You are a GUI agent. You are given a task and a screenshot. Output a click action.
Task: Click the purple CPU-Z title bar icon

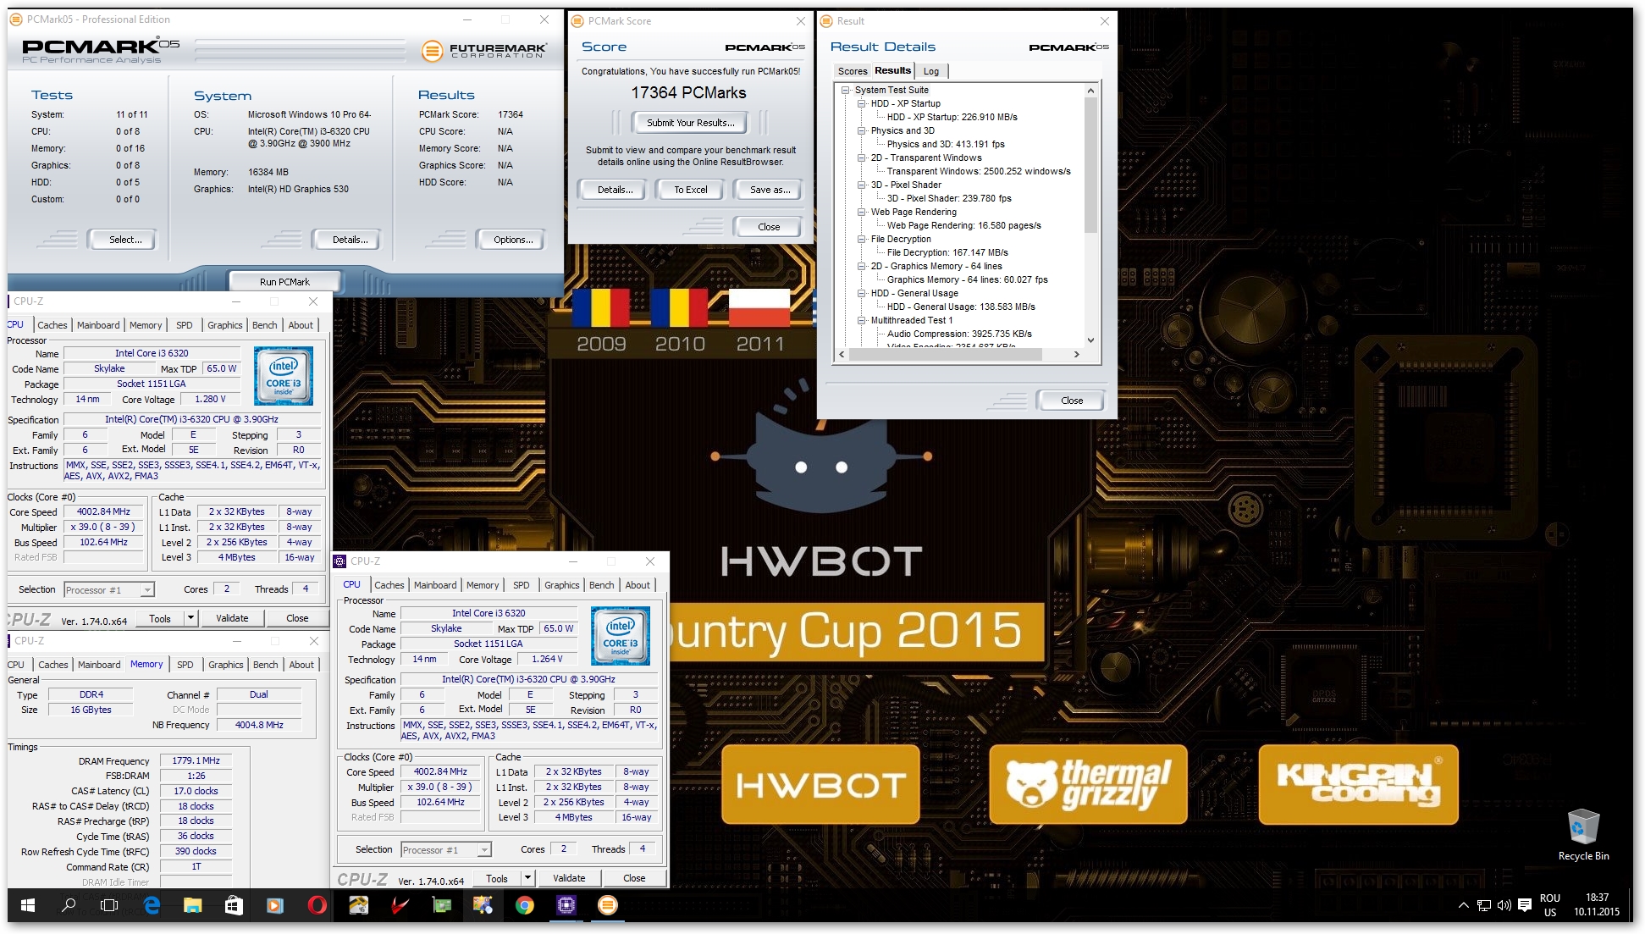click(339, 561)
